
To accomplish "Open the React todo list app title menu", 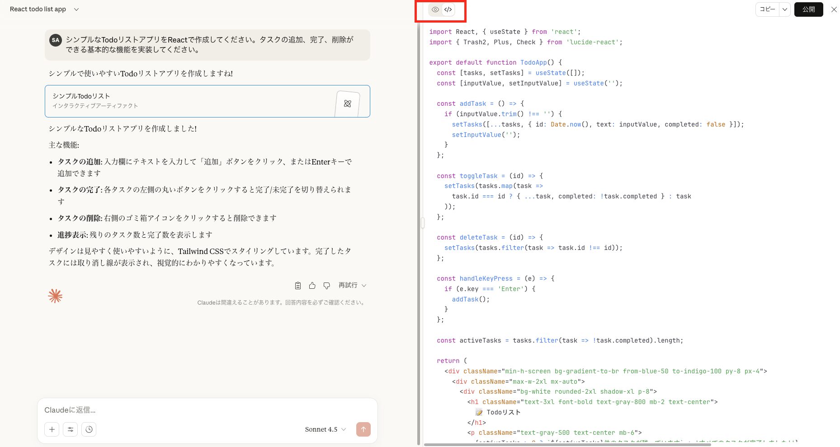I will pos(43,9).
